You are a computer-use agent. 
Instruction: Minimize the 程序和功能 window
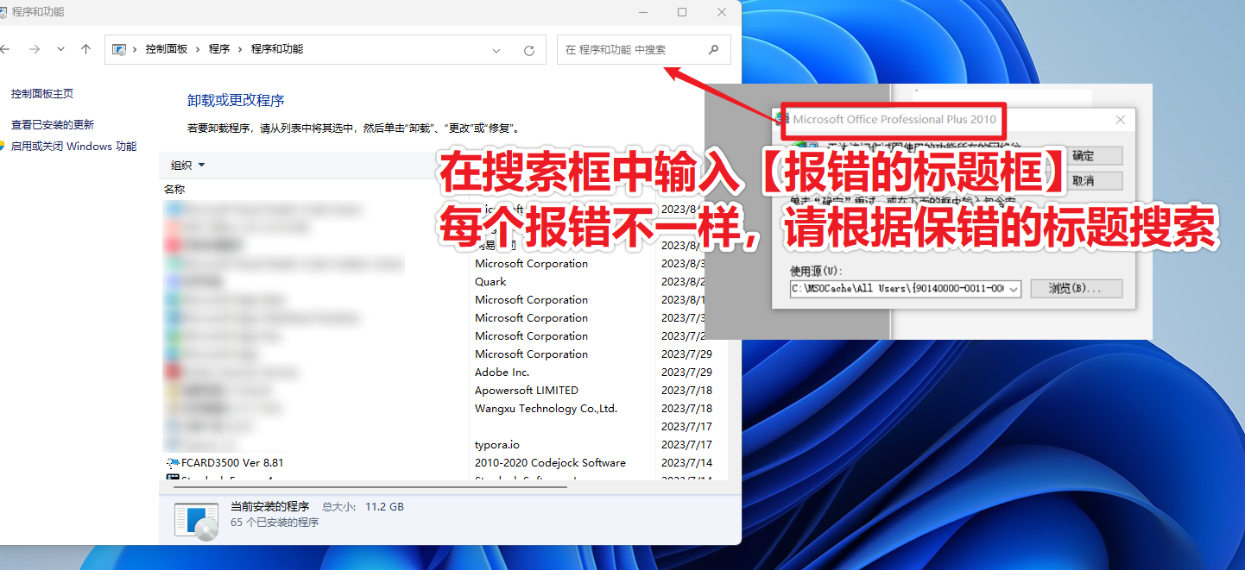pos(642,12)
